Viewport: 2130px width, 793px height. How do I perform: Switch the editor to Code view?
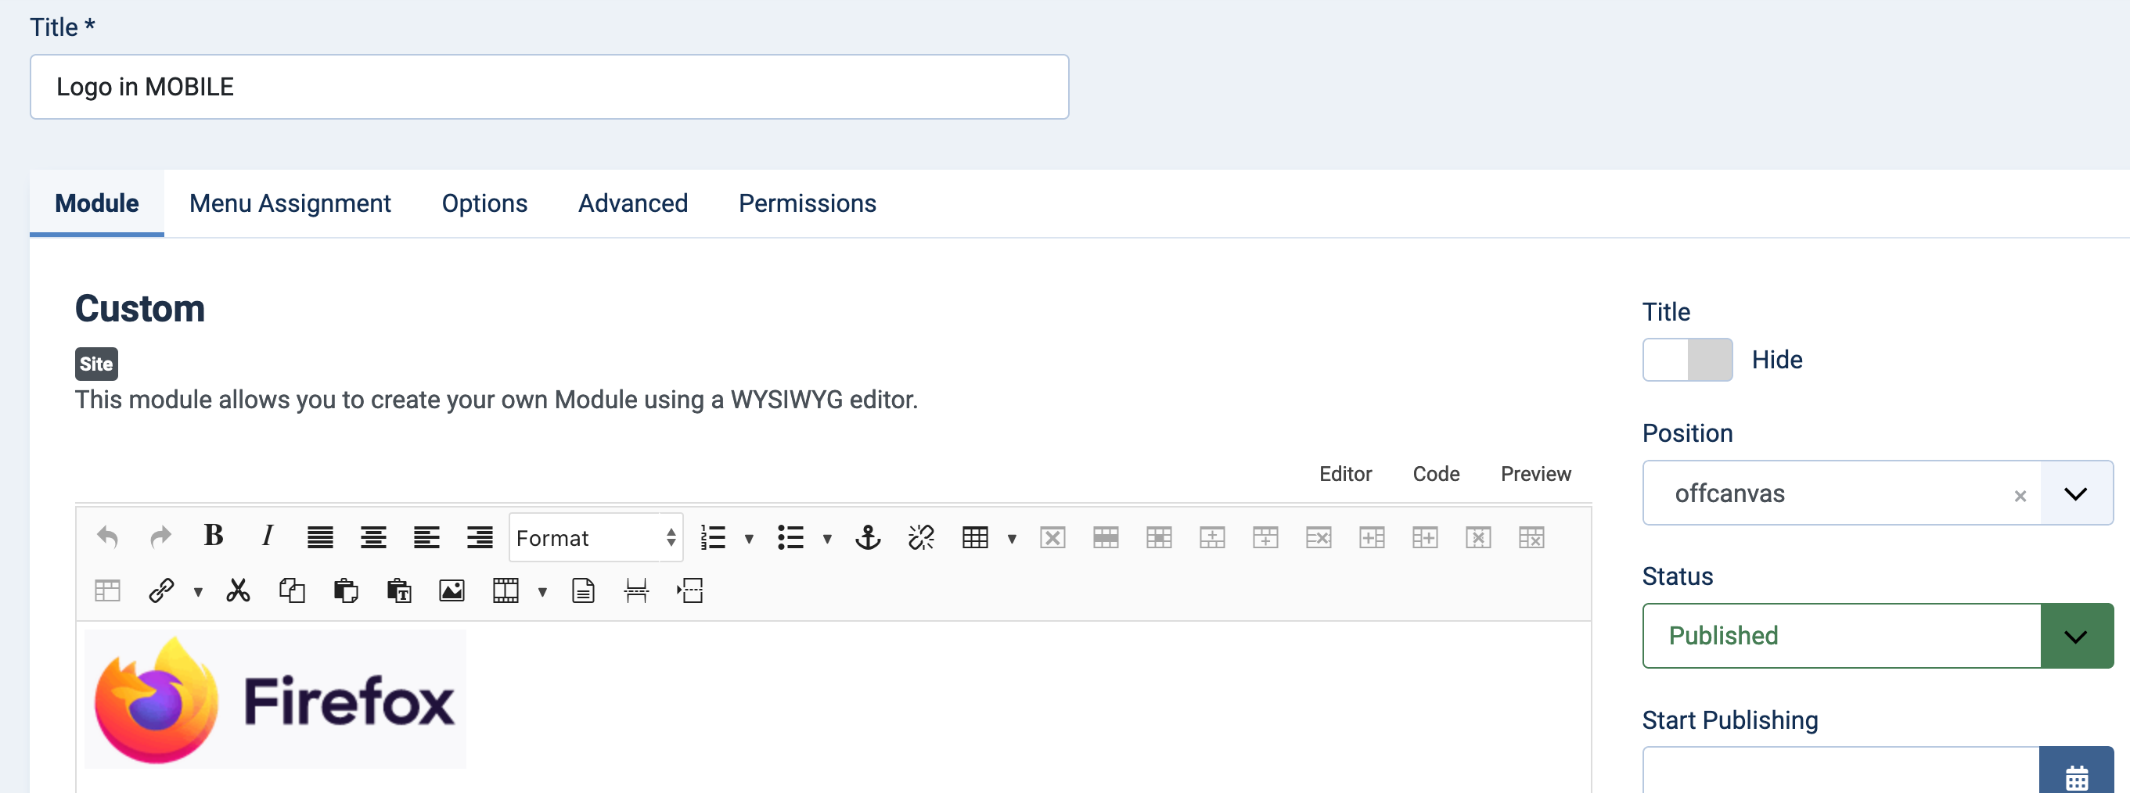(x=1436, y=473)
